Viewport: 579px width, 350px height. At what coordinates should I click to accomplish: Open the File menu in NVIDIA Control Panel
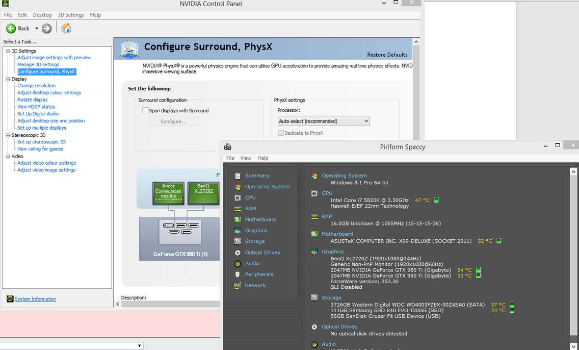(x=8, y=15)
